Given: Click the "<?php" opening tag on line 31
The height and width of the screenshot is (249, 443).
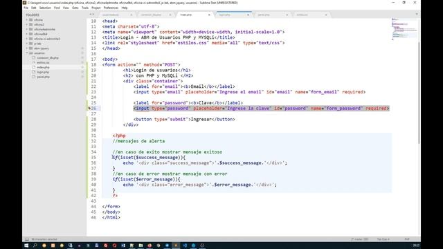Looking at the screenshot, I should tap(119, 136).
